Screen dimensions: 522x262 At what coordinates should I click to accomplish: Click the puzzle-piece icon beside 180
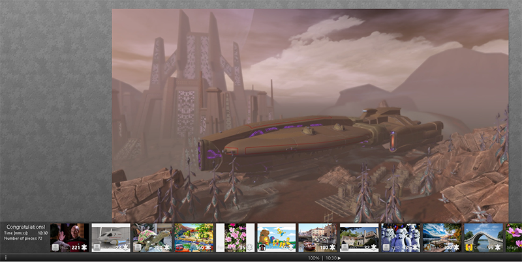click(x=332, y=248)
